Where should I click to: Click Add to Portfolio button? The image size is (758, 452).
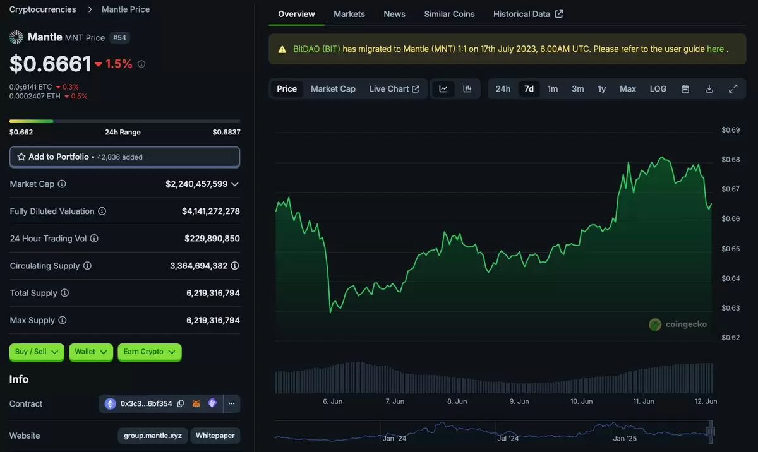[x=124, y=157]
